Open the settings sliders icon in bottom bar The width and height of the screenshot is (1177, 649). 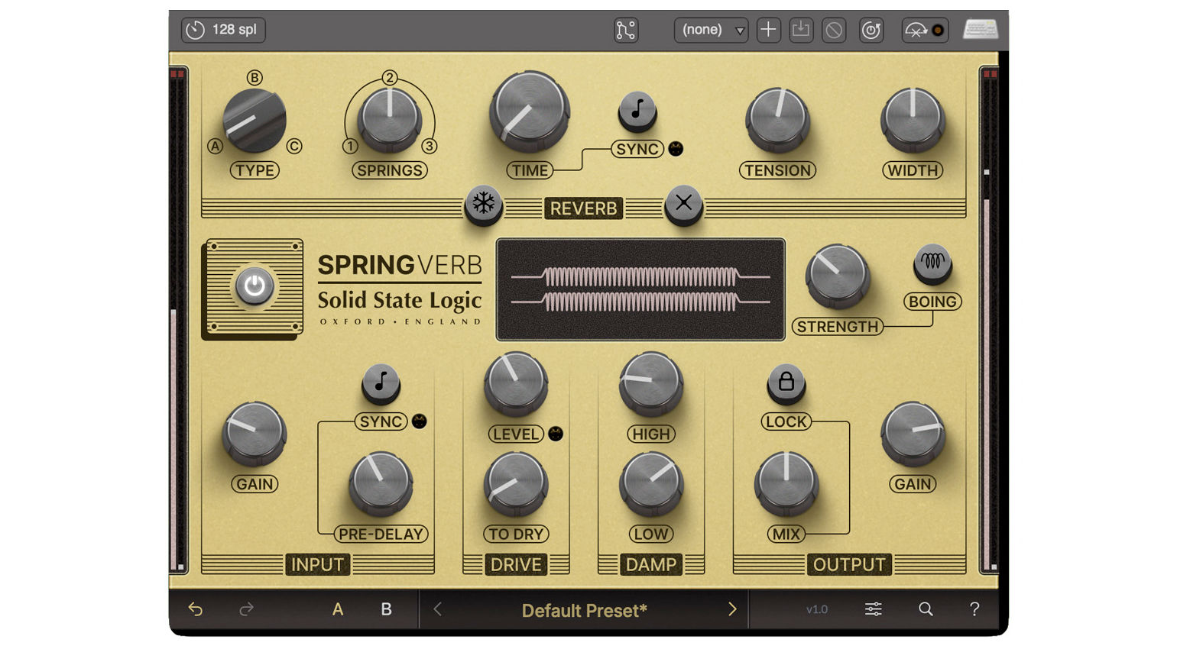872,609
